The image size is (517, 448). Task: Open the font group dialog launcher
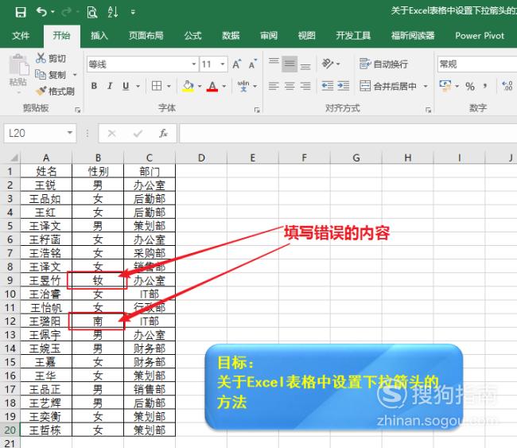coord(257,110)
